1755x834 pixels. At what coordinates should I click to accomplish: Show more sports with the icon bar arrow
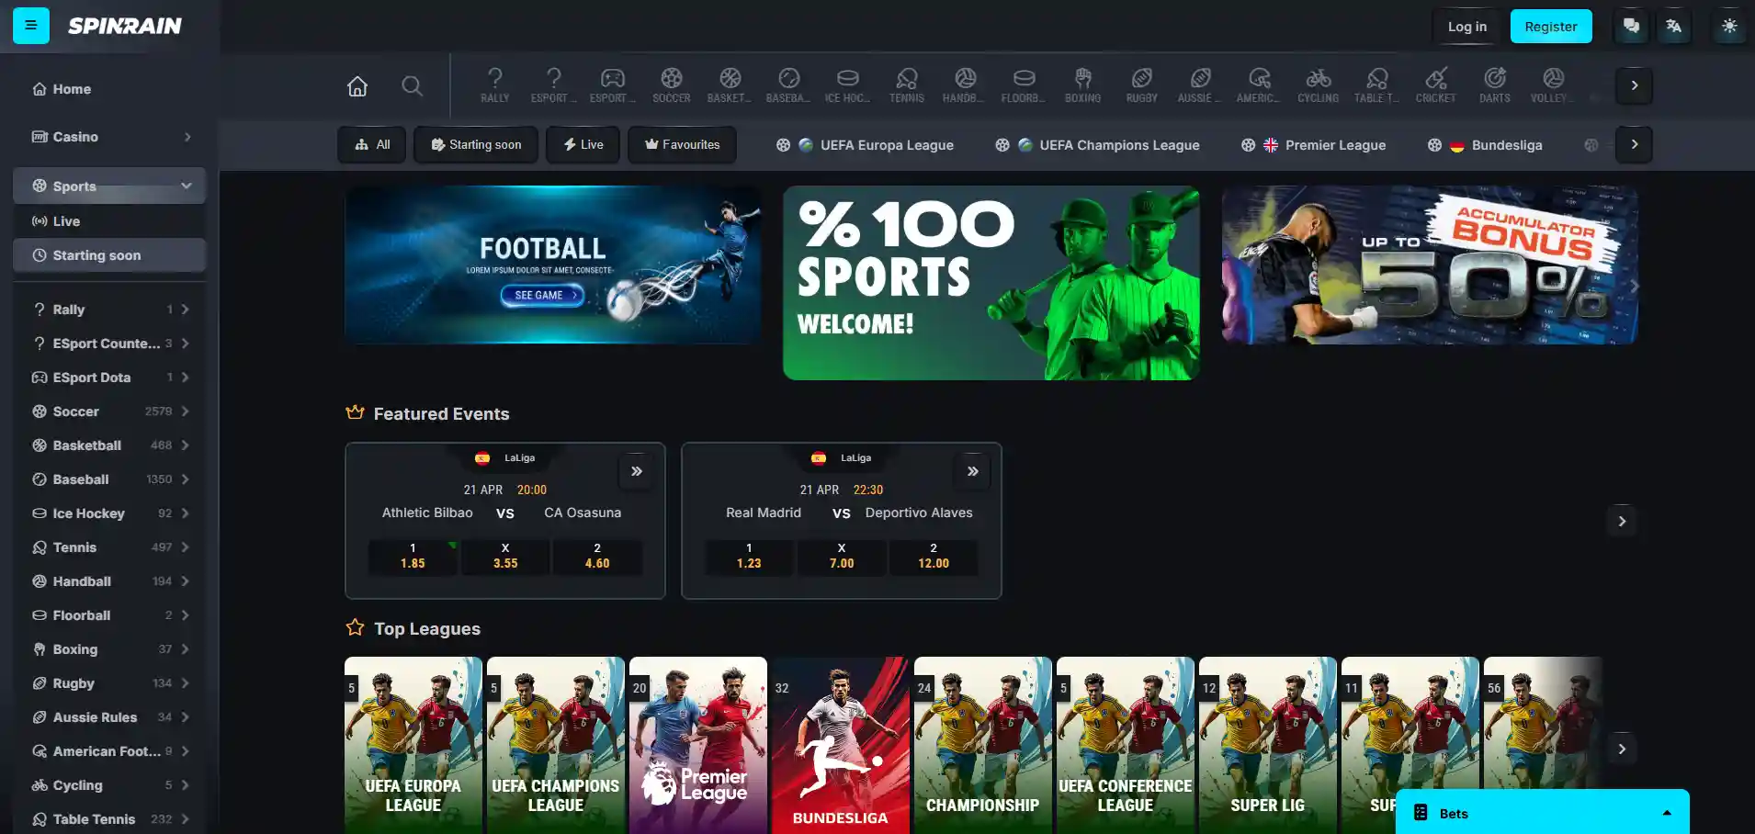(x=1634, y=85)
